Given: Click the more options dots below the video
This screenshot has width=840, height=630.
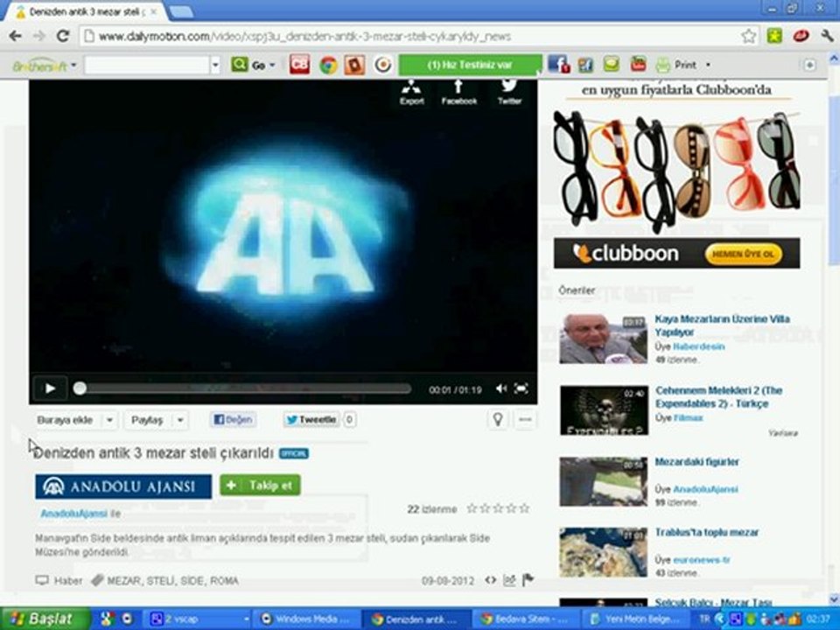Looking at the screenshot, I should tap(525, 419).
